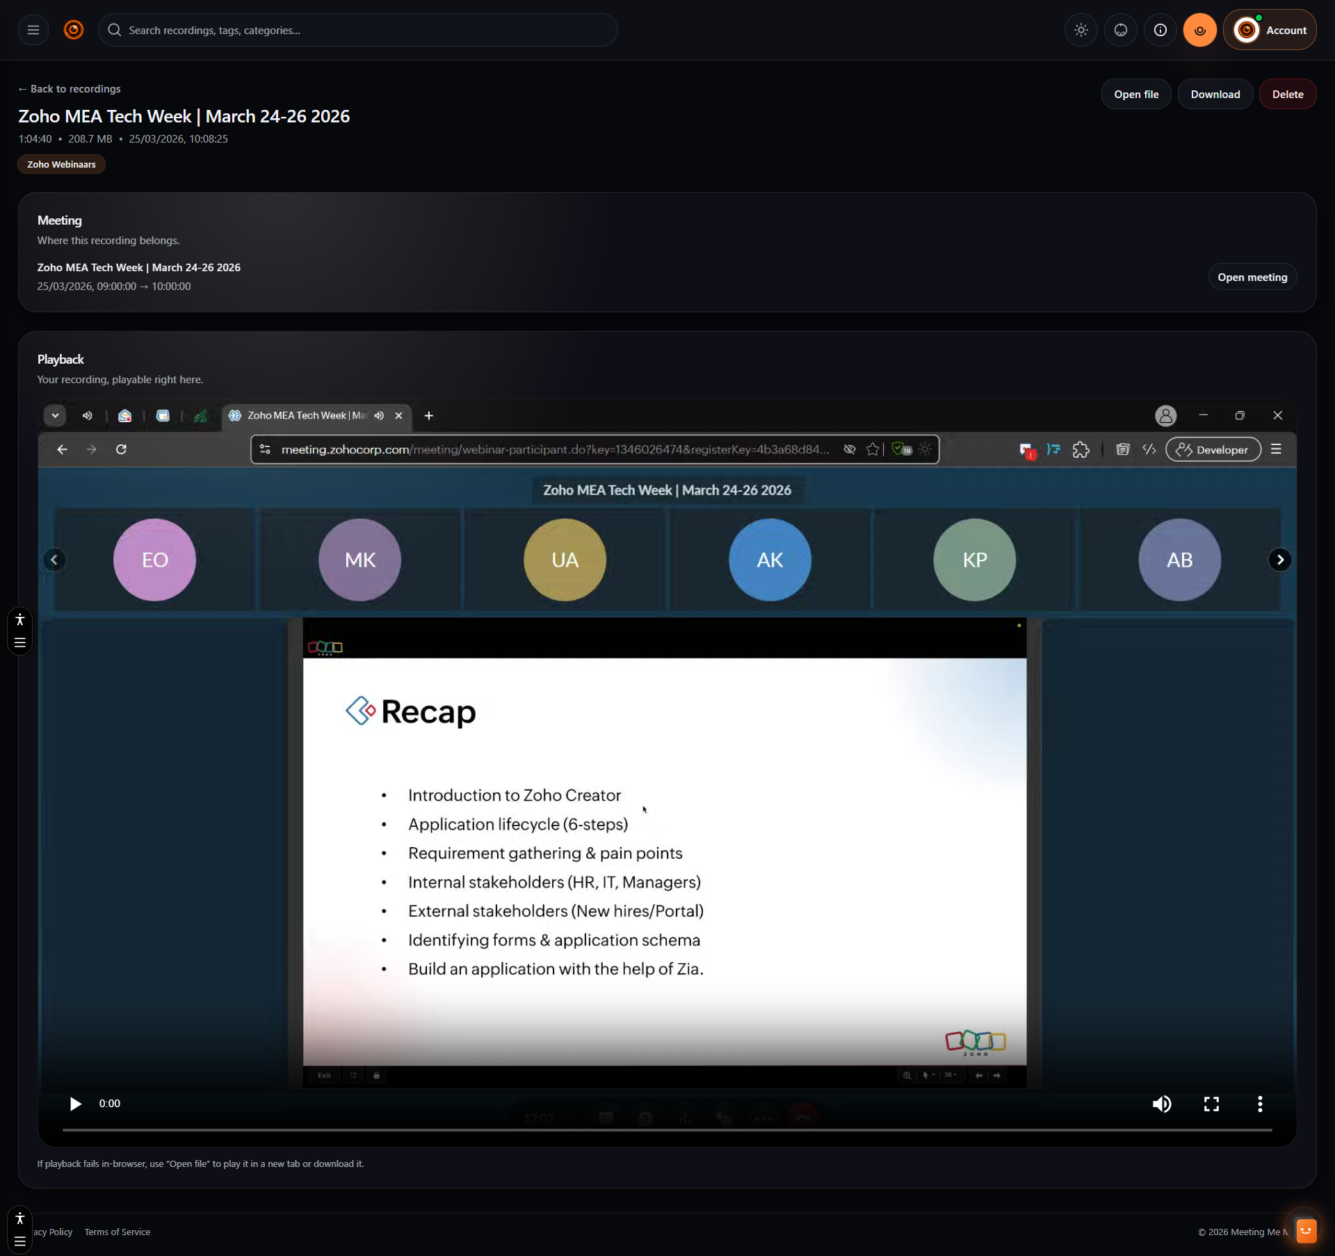The height and width of the screenshot is (1256, 1335).
Task: Open the Terms of Service link
Action: (x=118, y=1232)
